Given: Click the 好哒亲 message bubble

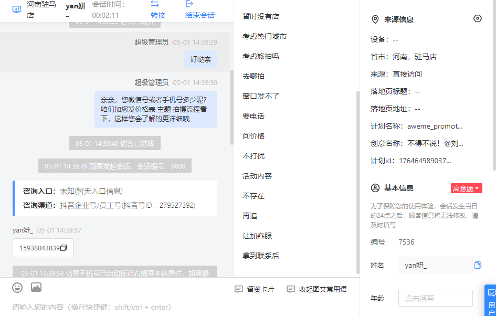Looking at the screenshot, I should pos(200,59).
